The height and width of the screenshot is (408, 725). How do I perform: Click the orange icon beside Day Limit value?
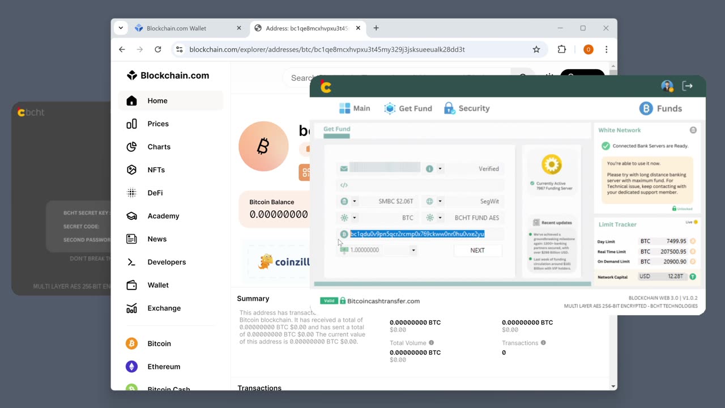pos(693,241)
